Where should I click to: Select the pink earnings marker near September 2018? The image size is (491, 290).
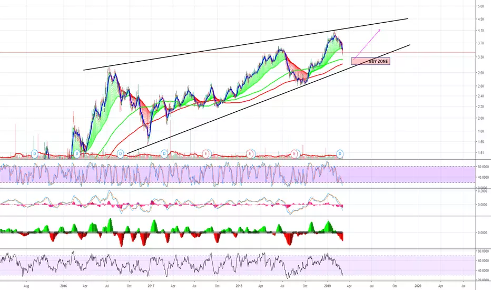click(x=294, y=153)
